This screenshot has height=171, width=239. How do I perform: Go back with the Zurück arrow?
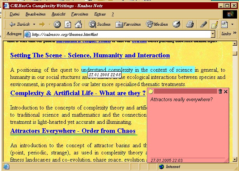(20, 24)
